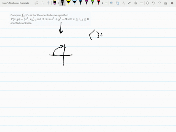Pick the magenta pen
Image resolution: width=176 pixels, height=132 pixels.
87,3
